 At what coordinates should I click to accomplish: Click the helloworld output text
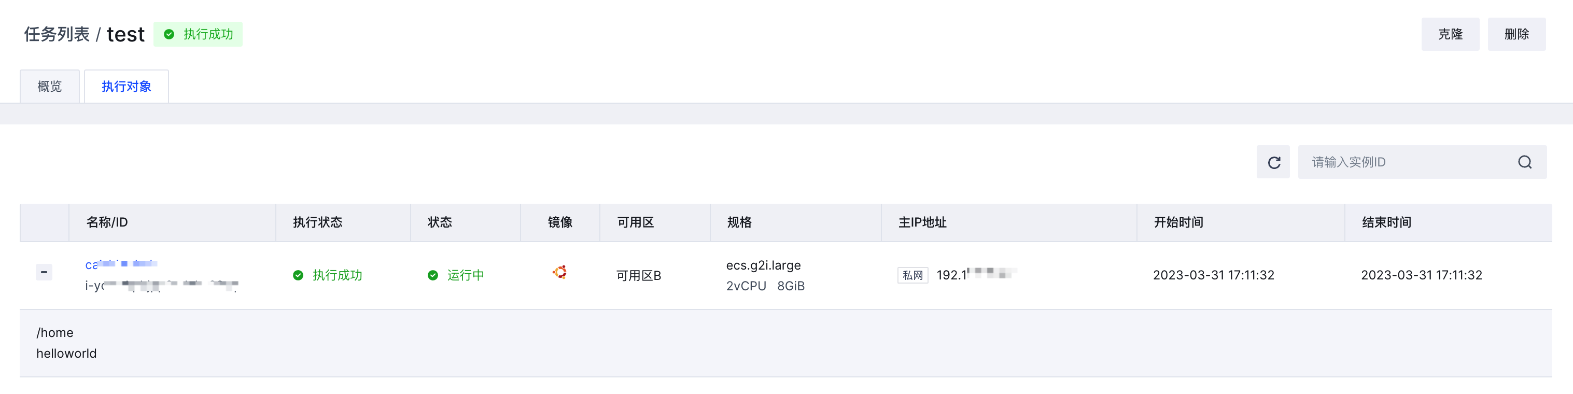(x=66, y=353)
